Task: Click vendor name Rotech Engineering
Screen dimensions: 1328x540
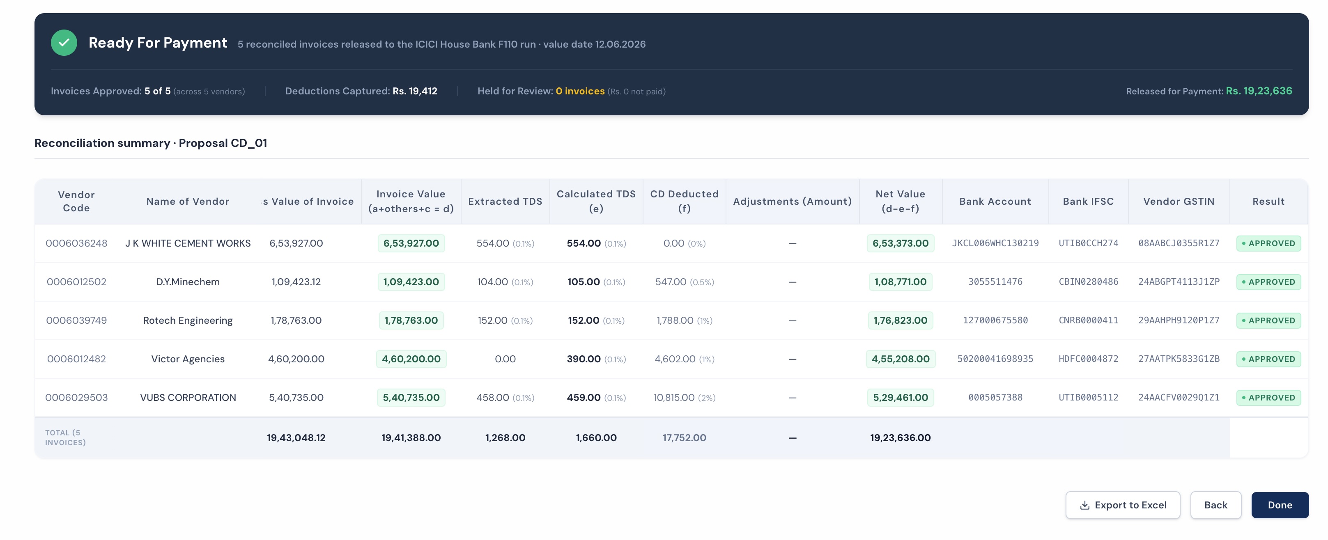Action: pyautogui.click(x=188, y=320)
